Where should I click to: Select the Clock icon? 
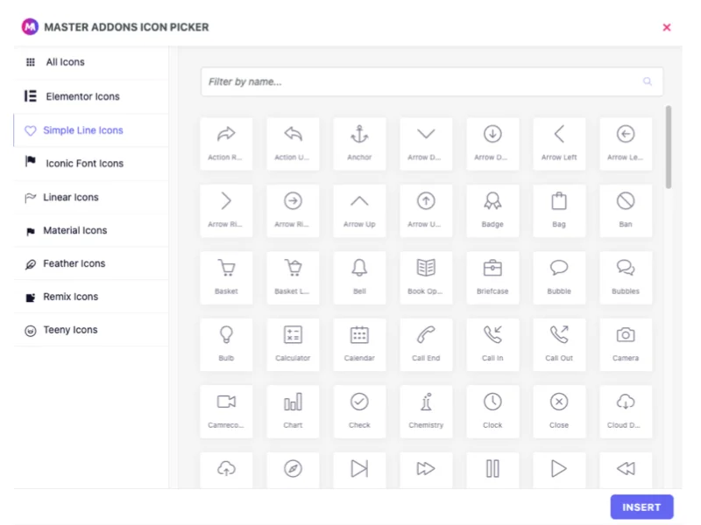point(492,411)
